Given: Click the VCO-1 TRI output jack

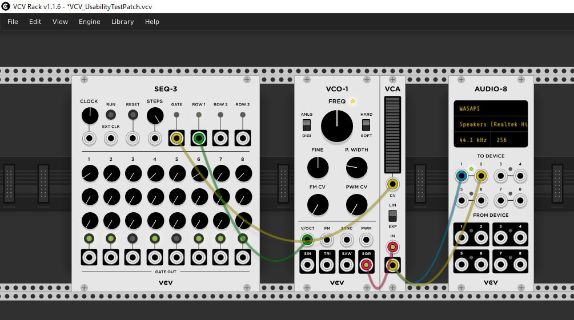Looking at the screenshot, I should pyautogui.click(x=327, y=265).
